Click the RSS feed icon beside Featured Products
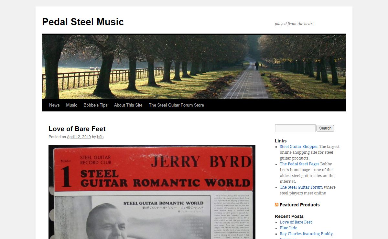 tap(276, 205)
